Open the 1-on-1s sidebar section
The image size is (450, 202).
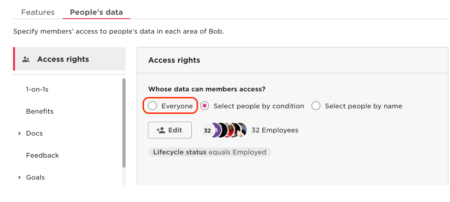(x=37, y=89)
